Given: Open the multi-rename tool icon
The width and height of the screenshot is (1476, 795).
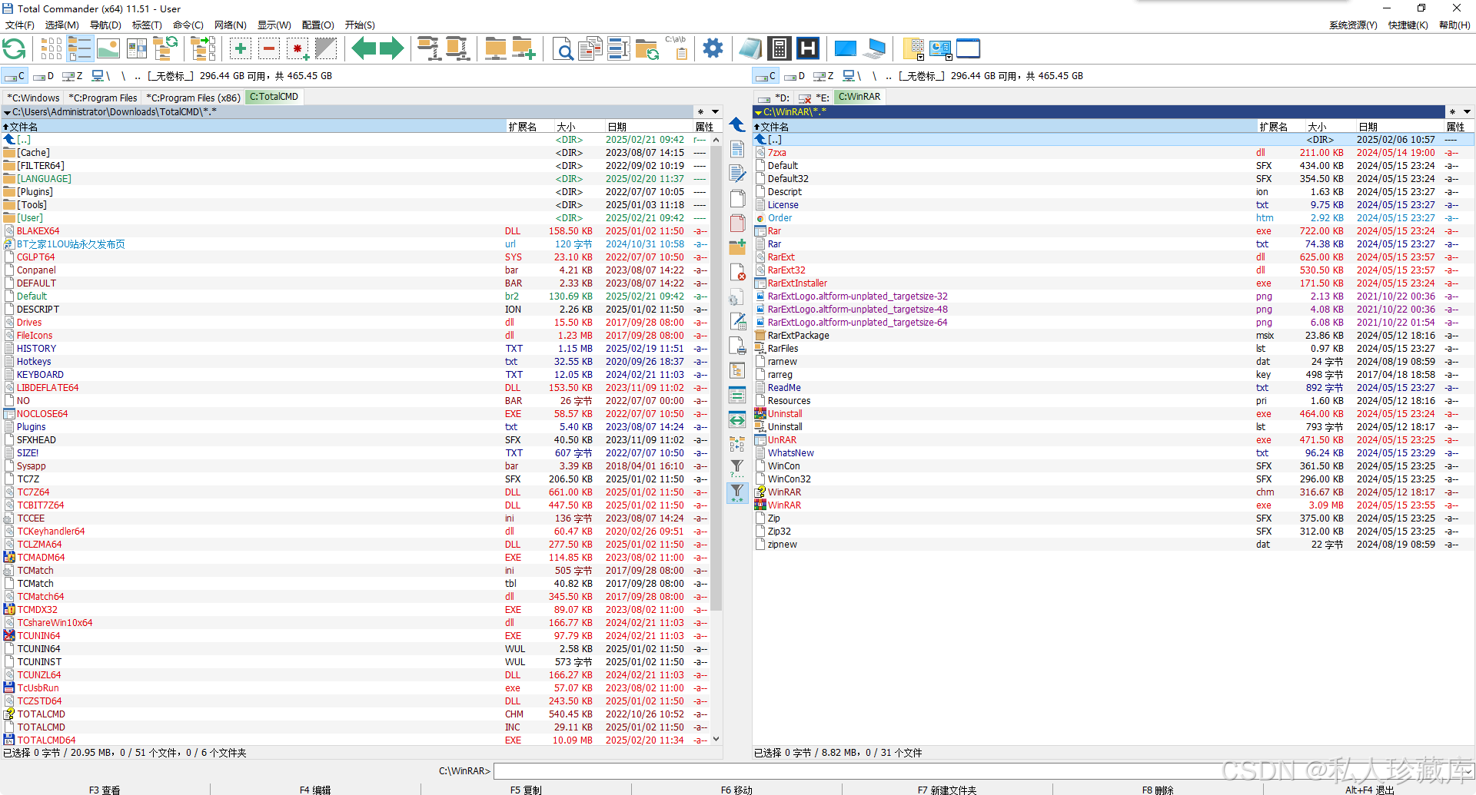Looking at the screenshot, I should (619, 49).
